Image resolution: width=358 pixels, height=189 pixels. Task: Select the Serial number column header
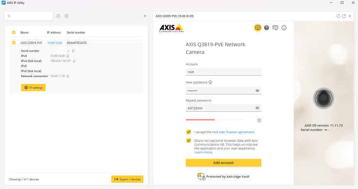pos(76,32)
